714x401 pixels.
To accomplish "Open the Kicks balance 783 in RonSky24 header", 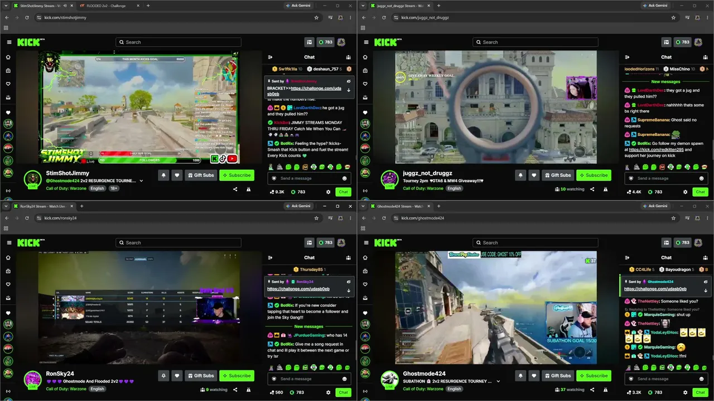I will coord(325,243).
